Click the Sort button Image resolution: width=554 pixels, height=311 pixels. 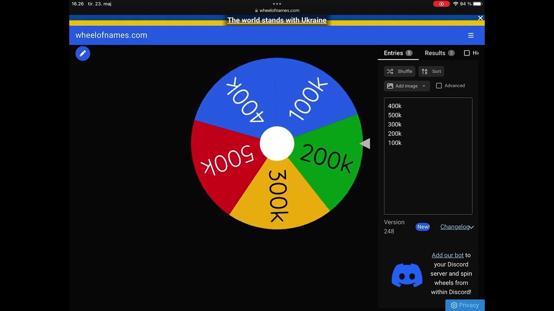(x=431, y=71)
